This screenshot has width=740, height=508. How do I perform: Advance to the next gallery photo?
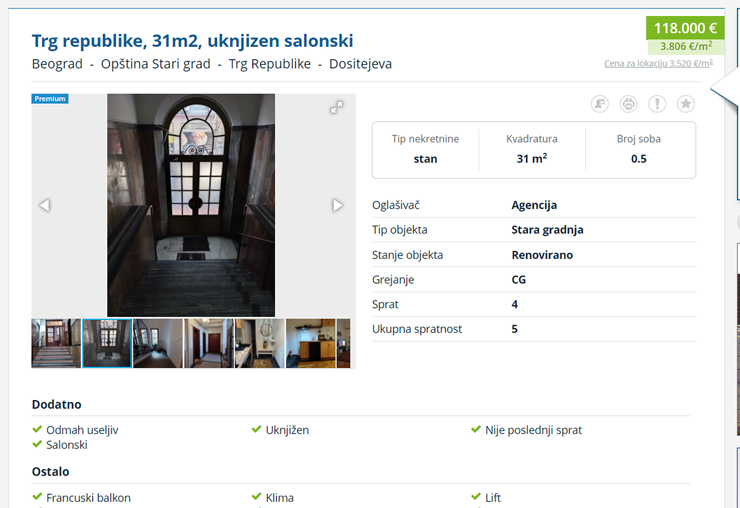tap(338, 205)
